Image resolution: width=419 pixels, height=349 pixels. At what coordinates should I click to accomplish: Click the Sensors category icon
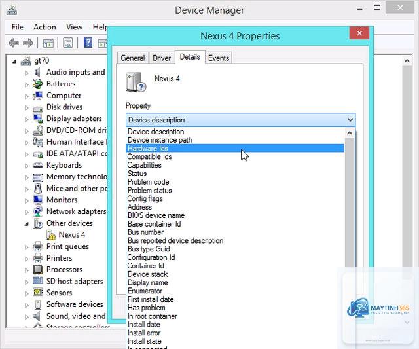[x=38, y=292]
